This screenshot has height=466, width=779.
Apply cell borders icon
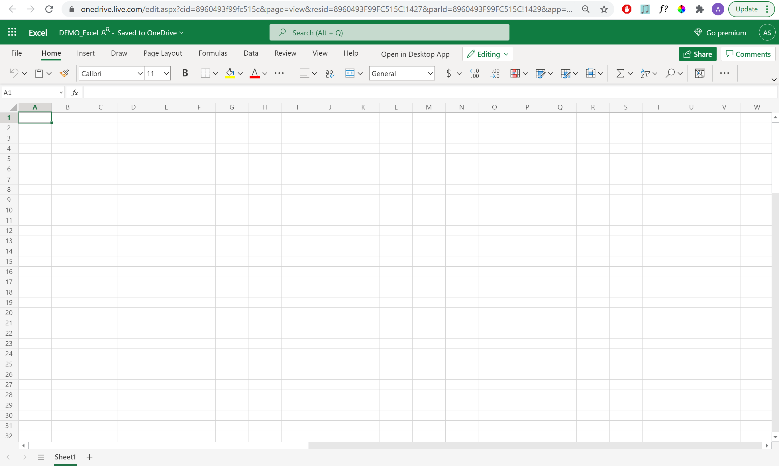(205, 73)
